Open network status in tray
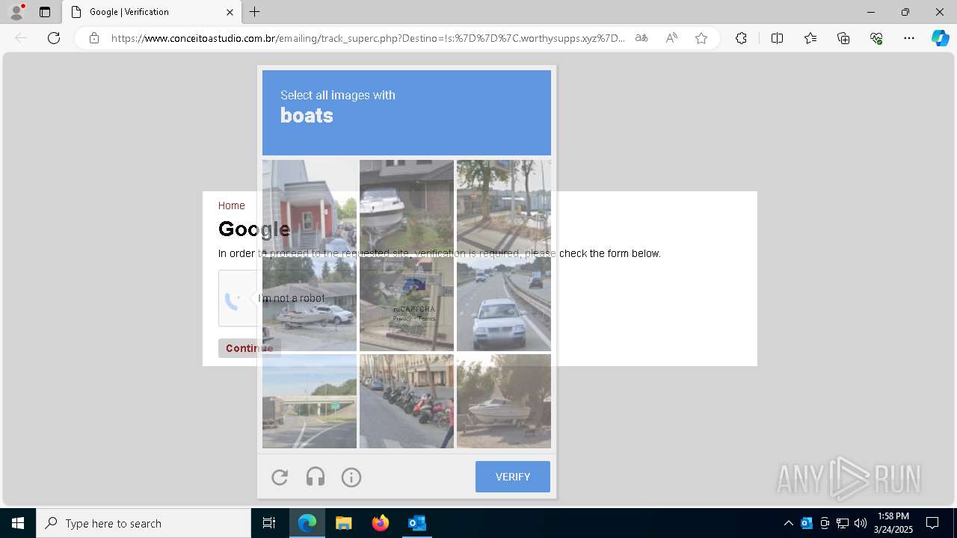Image resolution: width=957 pixels, height=538 pixels. (843, 523)
